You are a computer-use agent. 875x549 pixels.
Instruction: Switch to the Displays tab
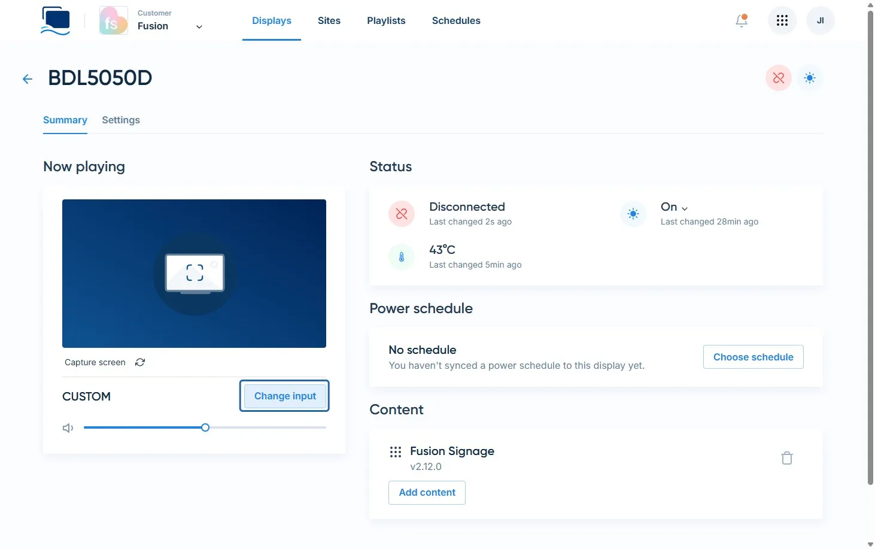272,20
